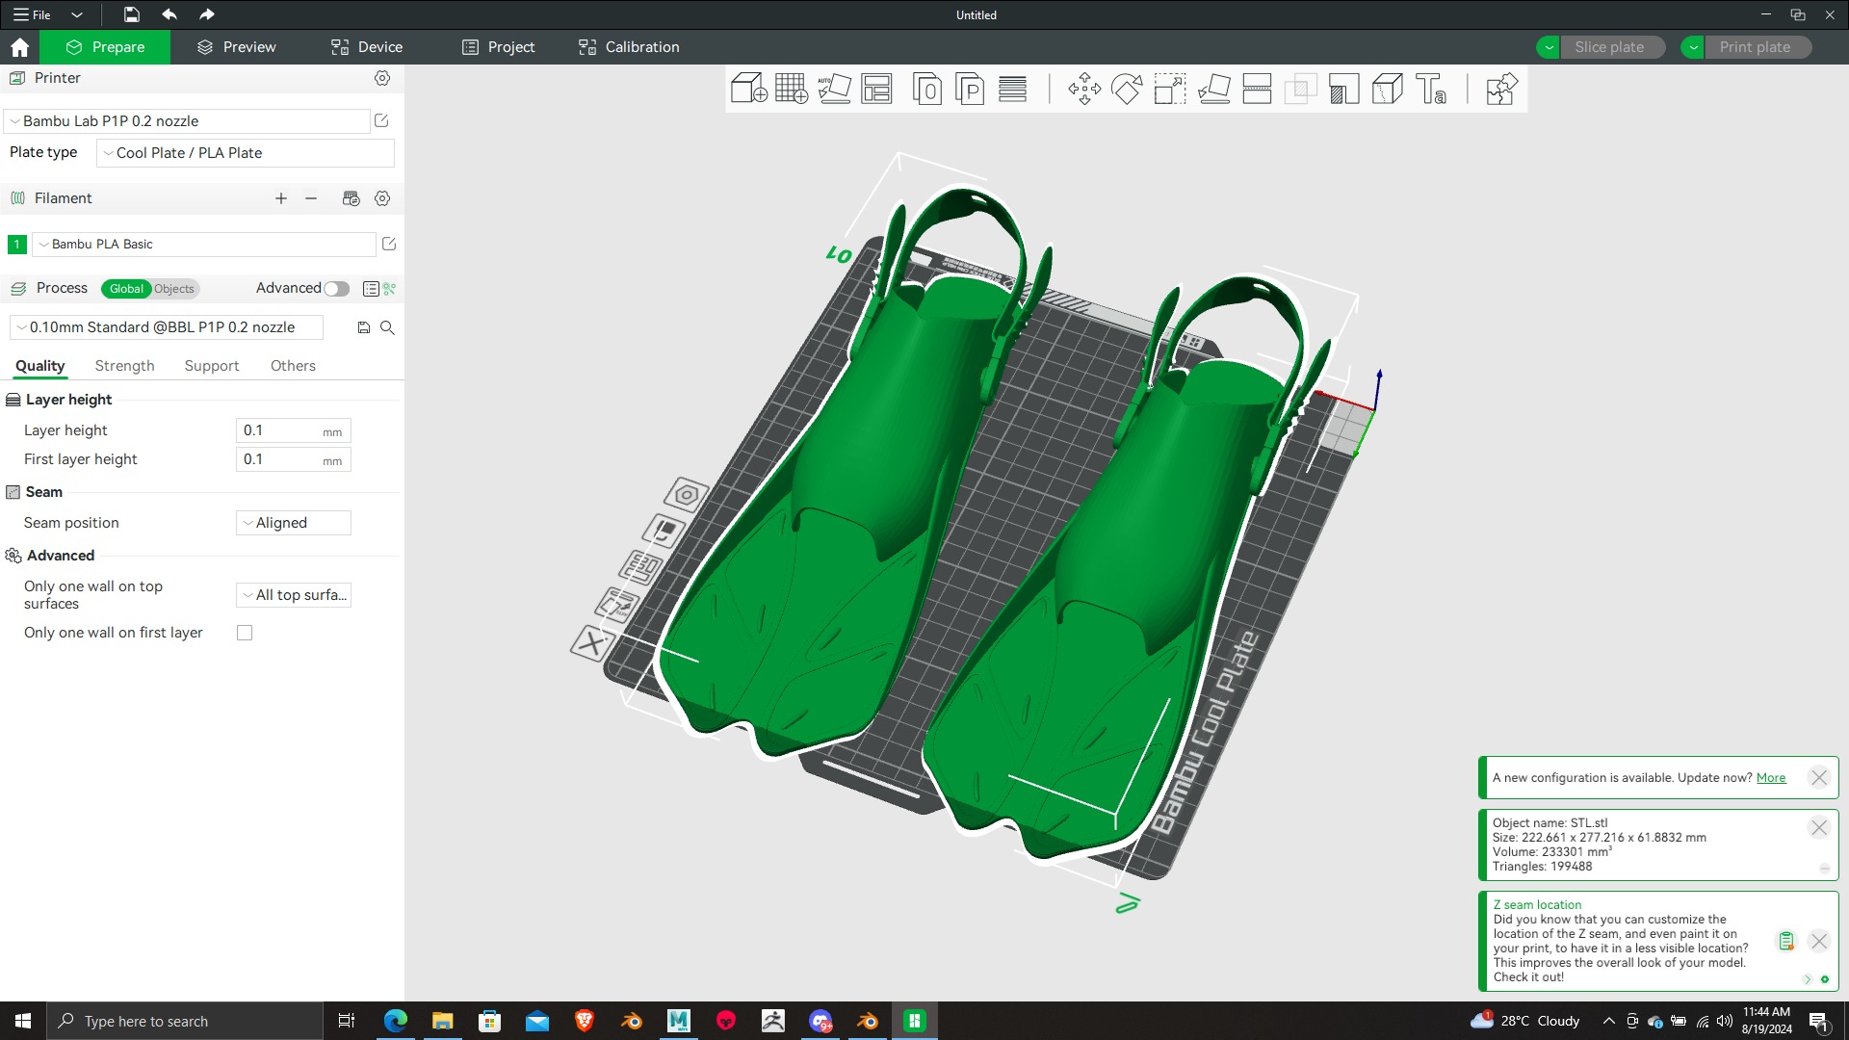Open the 0.10mm Standard process preset dropdown
Viewport: 1849px width, 1040px height.
coord(167,327)
